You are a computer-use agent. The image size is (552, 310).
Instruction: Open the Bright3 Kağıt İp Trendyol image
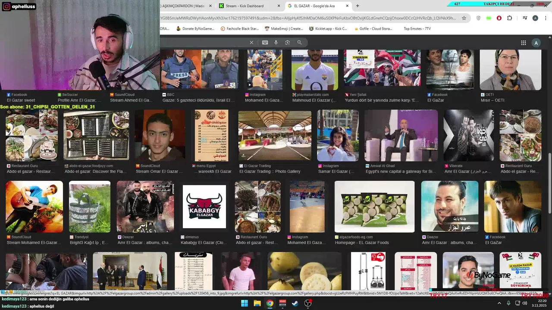point(89,207)
